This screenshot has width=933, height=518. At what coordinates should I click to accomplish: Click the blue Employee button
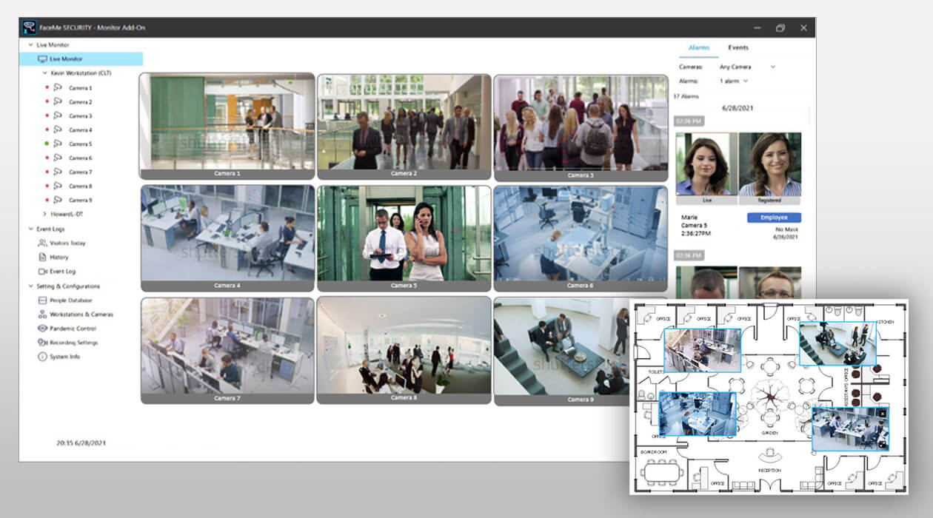coord(774,218)
